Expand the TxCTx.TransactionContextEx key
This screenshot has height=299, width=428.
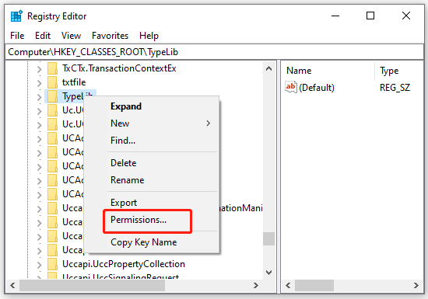tap(40, 69)
